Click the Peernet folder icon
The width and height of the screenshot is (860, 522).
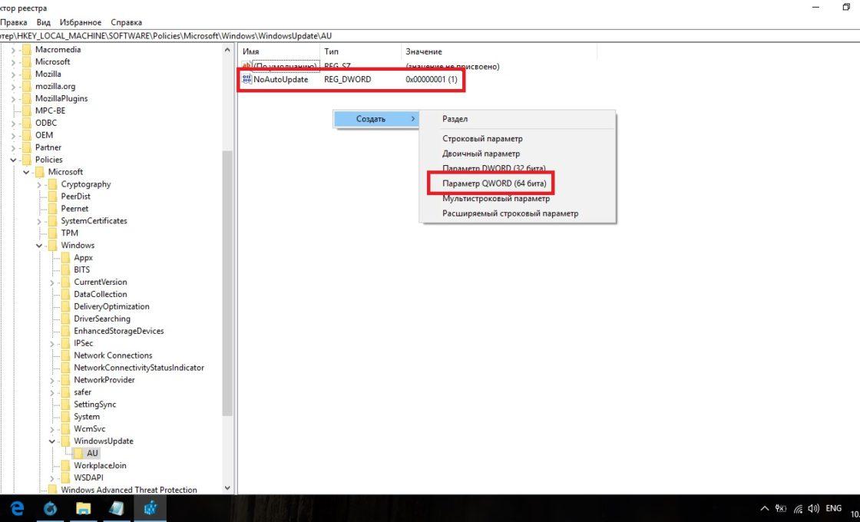pos(52,208)
